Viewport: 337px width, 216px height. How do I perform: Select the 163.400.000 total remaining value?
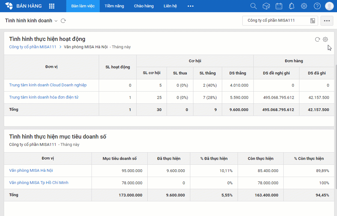[266, 195]
